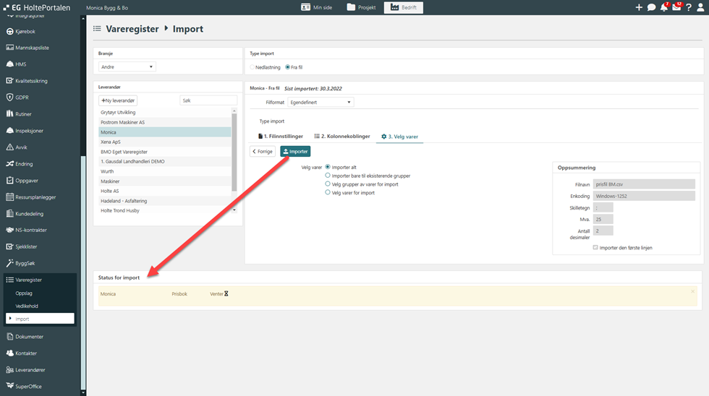Screen dimensions: 709x396
Task: Open Kjørebok from the sidebar
Action: coord(27,31)
